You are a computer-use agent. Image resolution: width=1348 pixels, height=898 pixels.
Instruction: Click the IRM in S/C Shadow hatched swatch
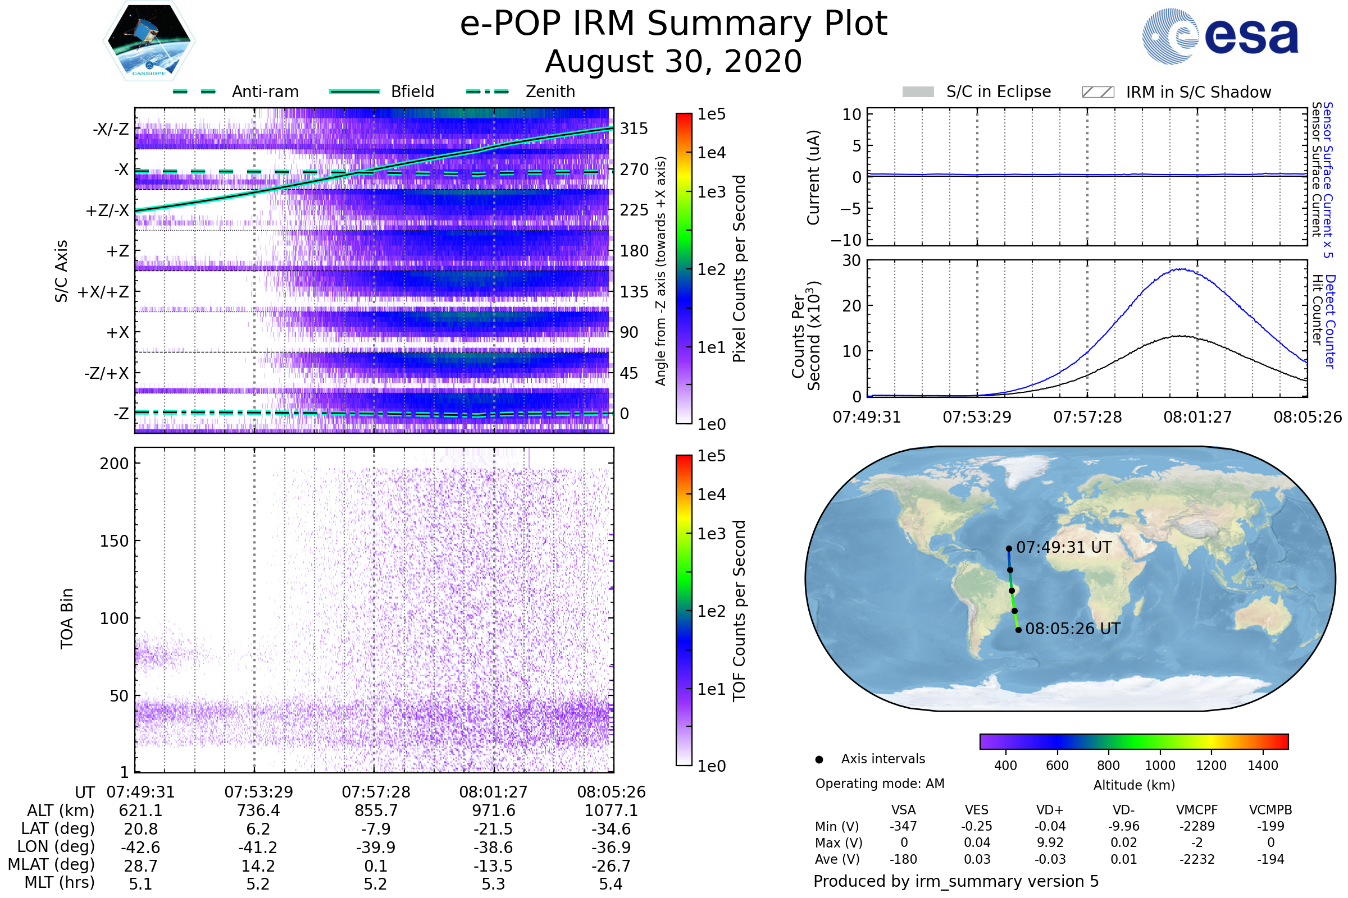pos(1098,92)
